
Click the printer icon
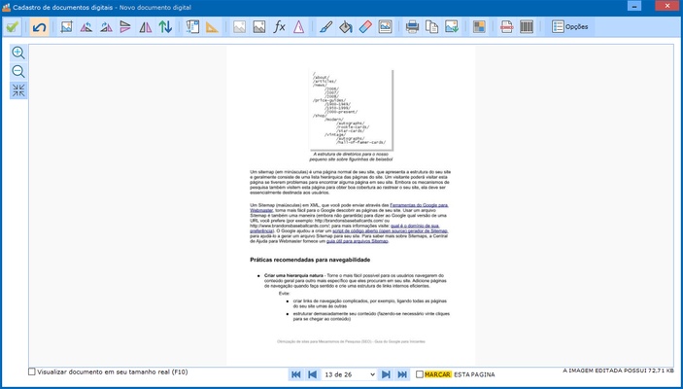pyautogui.click(x=412, y=26)
